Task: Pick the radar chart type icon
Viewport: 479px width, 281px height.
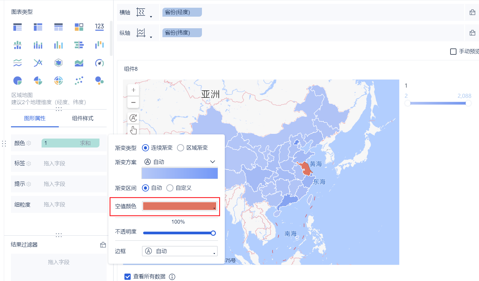Action: 59,63
